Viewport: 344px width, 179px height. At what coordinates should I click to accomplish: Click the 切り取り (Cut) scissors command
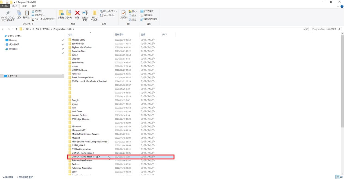pos(37,11)
